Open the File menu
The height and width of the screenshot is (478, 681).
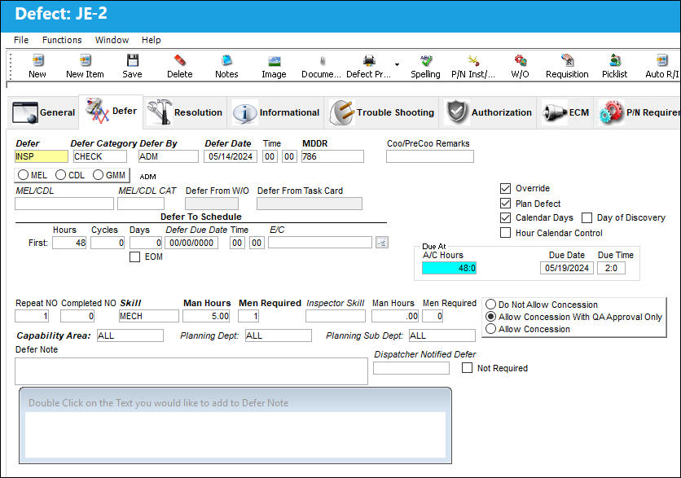tap(21, 40)
